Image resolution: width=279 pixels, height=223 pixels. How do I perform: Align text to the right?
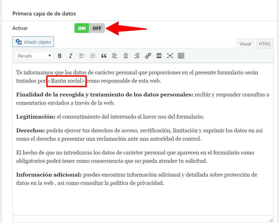tap(137, 56)
